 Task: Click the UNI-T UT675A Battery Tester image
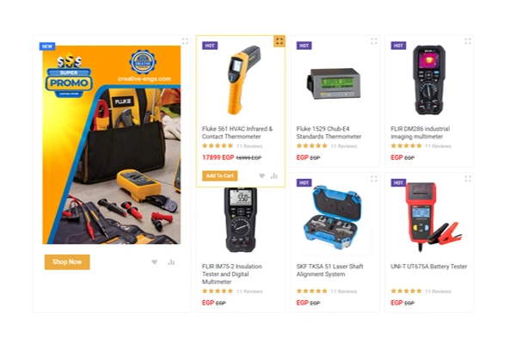pos(429,218)
